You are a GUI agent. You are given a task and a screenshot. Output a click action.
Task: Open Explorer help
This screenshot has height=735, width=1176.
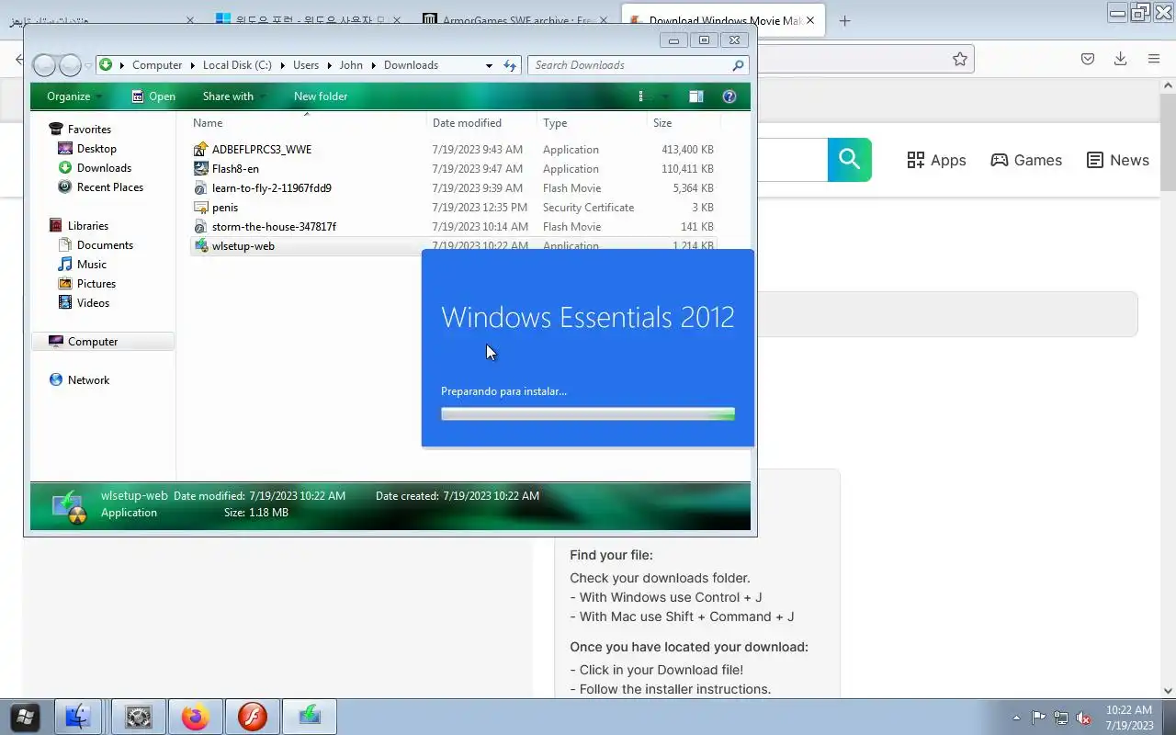pyautogui.click(x=729, y=96)
